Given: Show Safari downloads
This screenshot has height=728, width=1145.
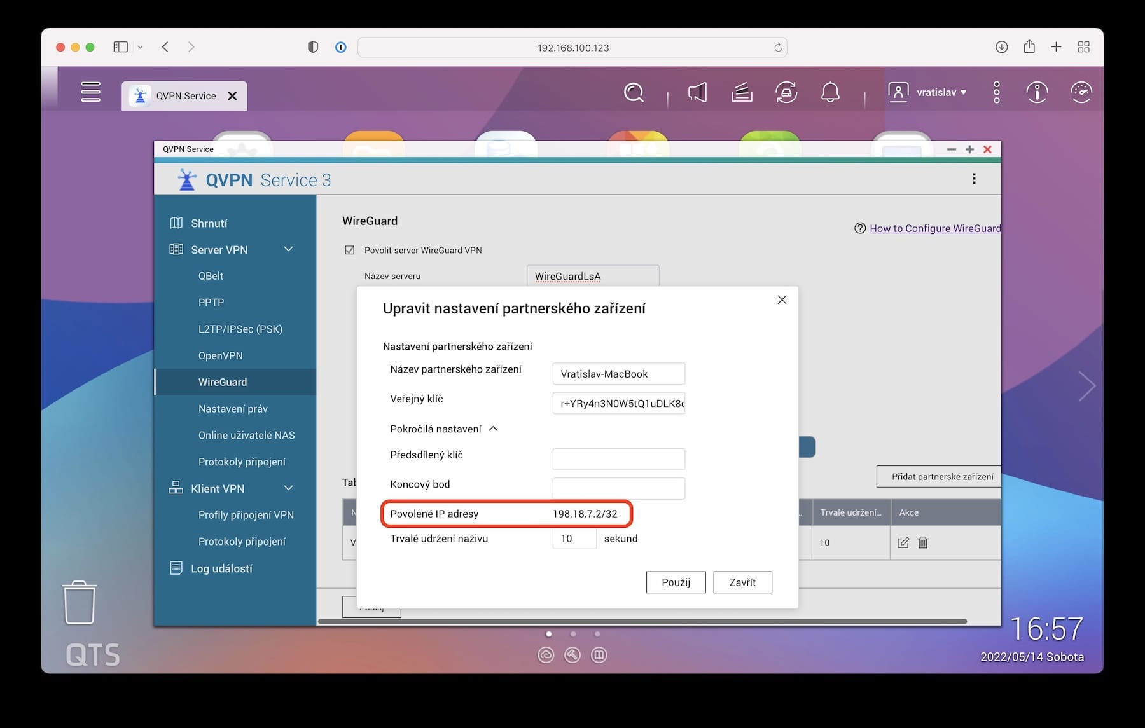Looking at the screenshot, I should [1001, 47].
